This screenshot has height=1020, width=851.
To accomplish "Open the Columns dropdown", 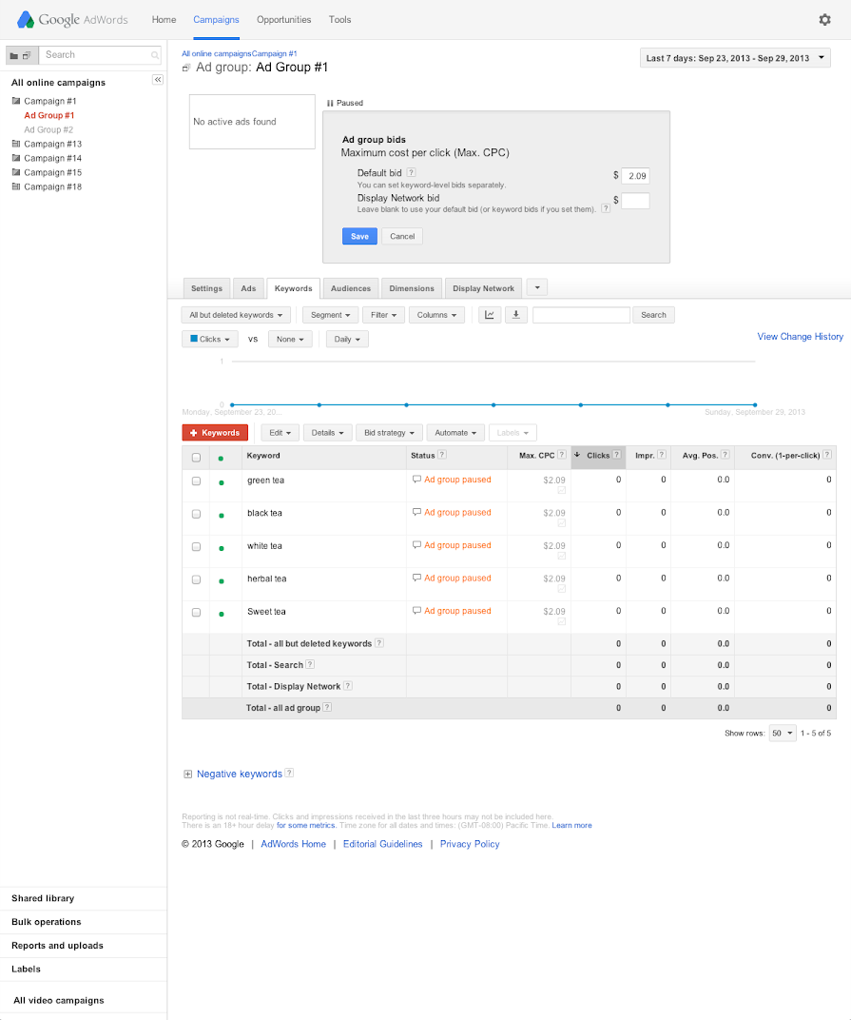I will coord(436,315).
